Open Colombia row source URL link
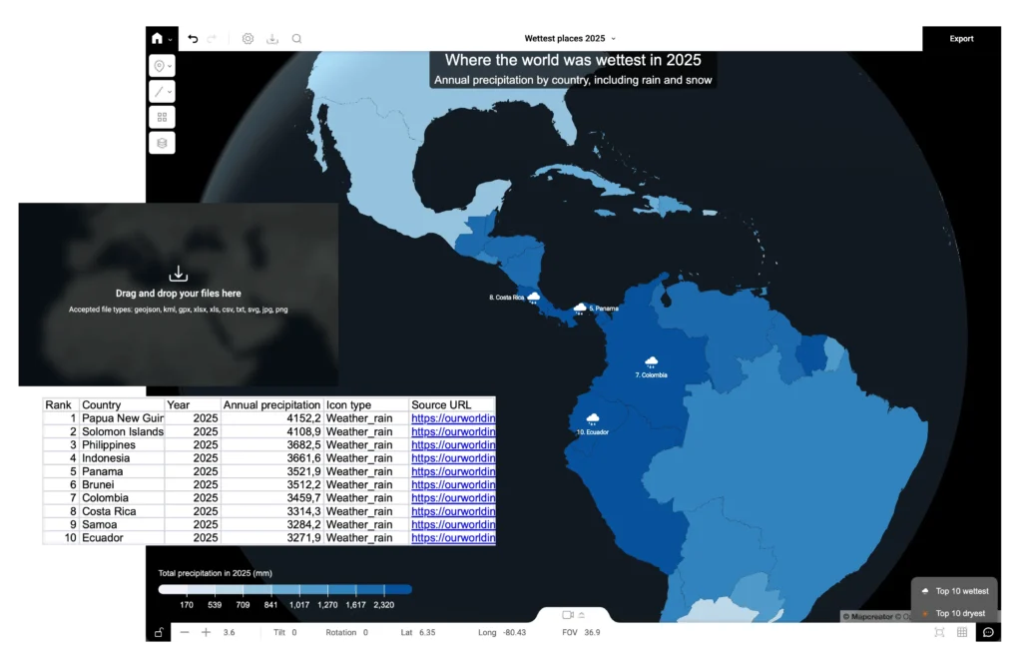 coord(453,498)
